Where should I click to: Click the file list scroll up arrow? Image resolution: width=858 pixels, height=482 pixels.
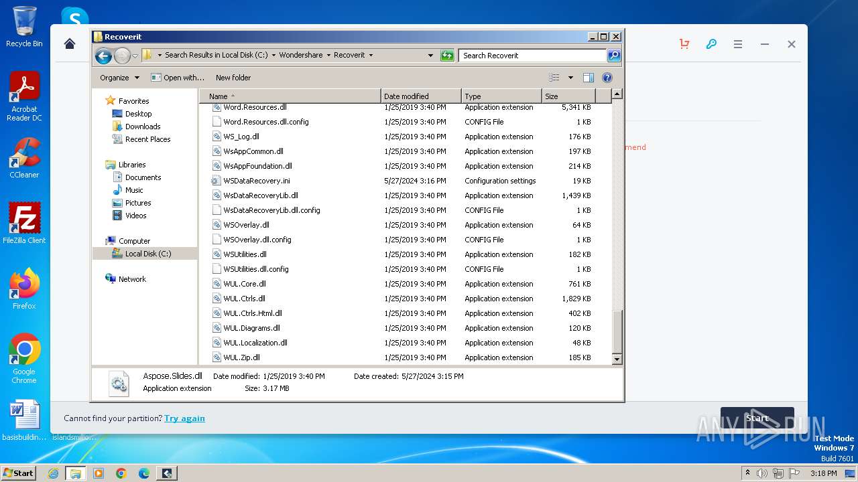617,94
